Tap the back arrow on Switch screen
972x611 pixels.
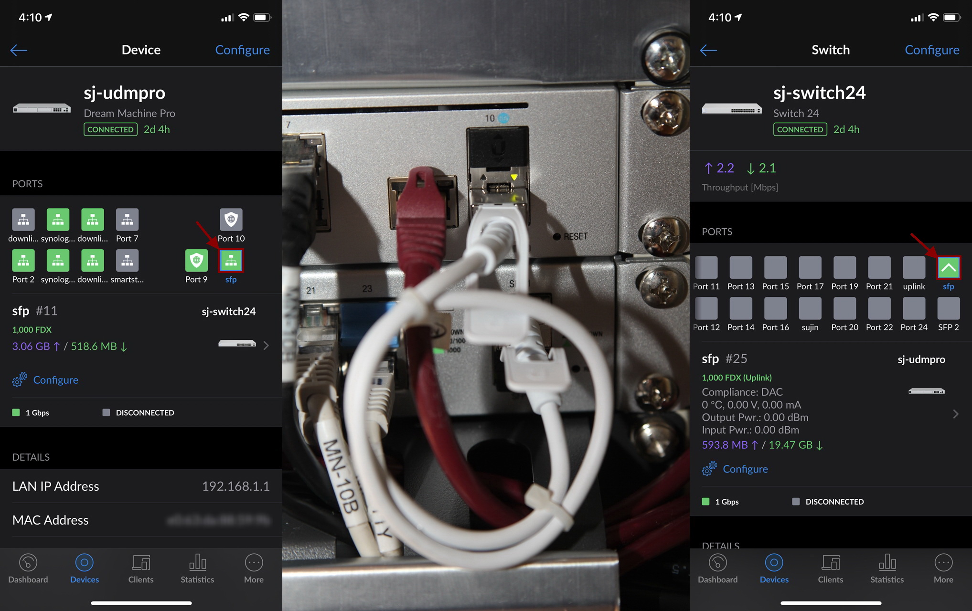click(708, 50)
